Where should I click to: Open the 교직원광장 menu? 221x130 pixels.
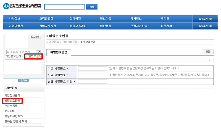click(46, 18)
